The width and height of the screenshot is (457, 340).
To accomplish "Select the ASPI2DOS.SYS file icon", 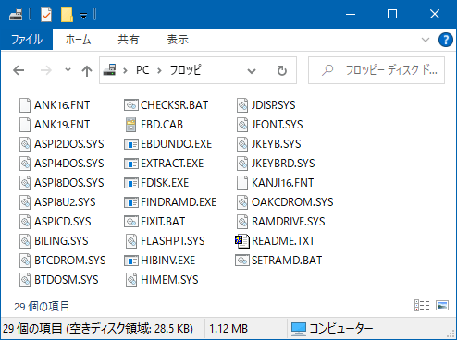I will point(25,144).
